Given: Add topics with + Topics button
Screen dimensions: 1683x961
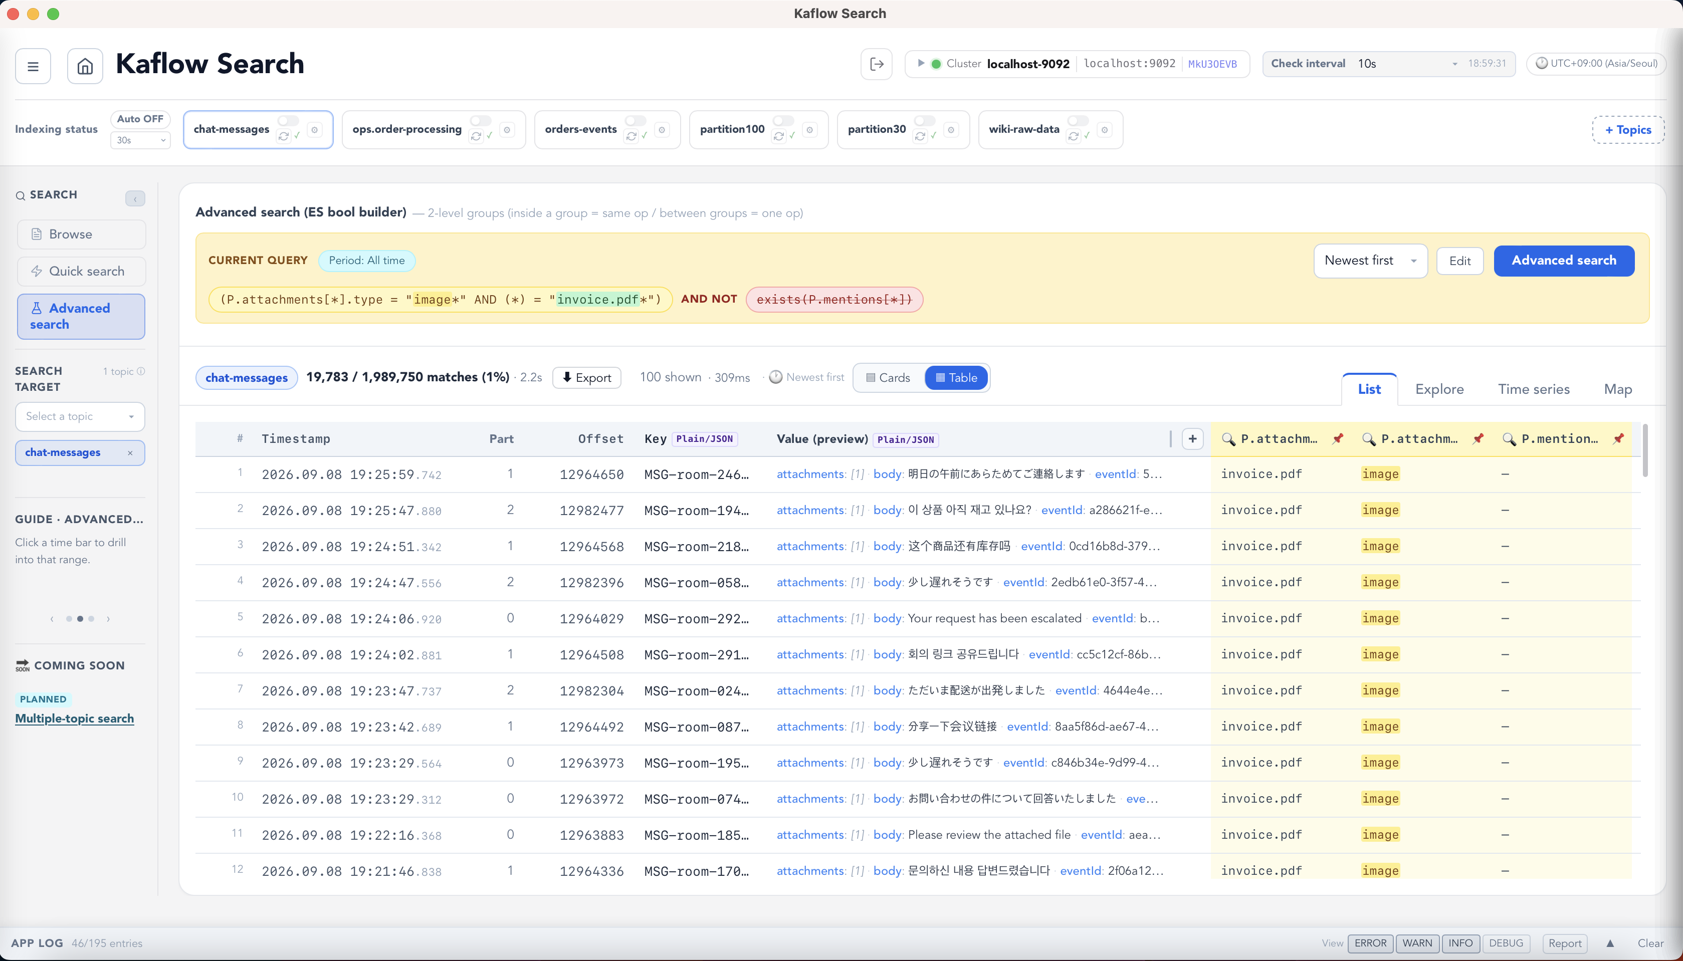Looking at the screenshot, I should [1628, 130].
